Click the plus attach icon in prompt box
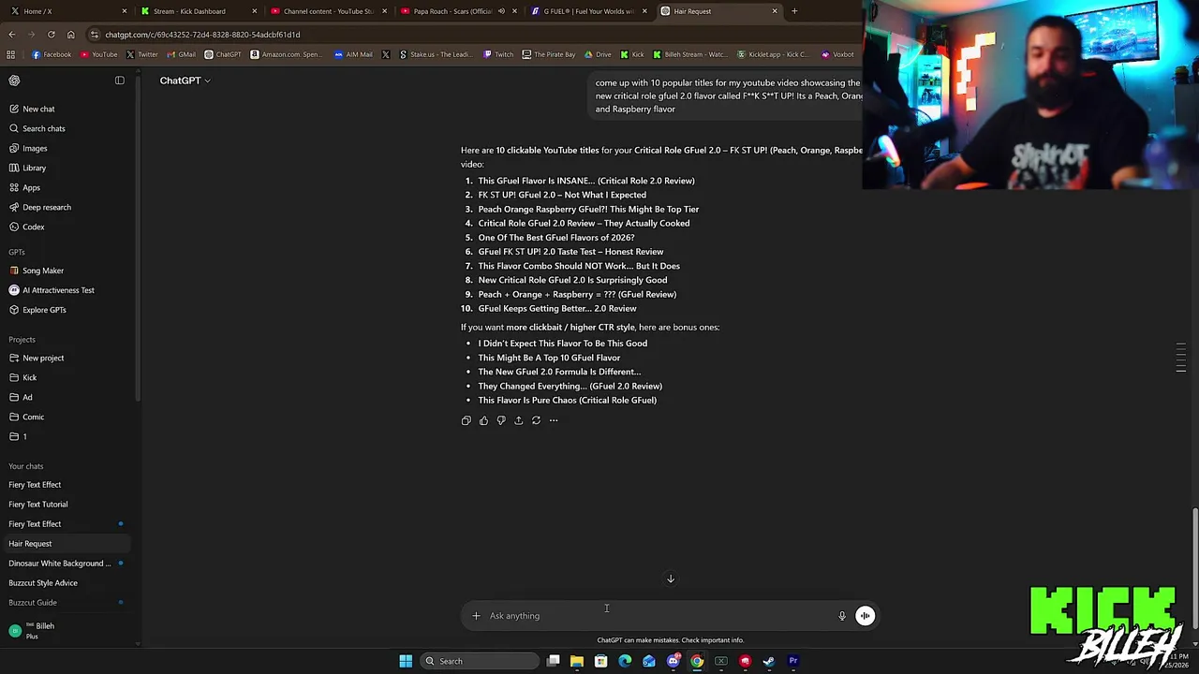This screenshot has width=1199, height=674. 476,616
